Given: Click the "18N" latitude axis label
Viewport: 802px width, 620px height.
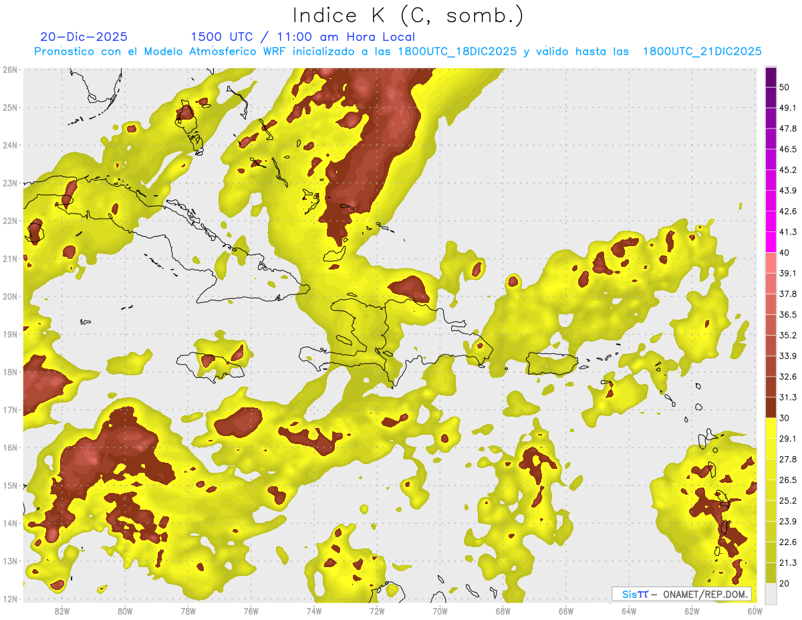Looking at the screenshot, I should pos(11,372).
